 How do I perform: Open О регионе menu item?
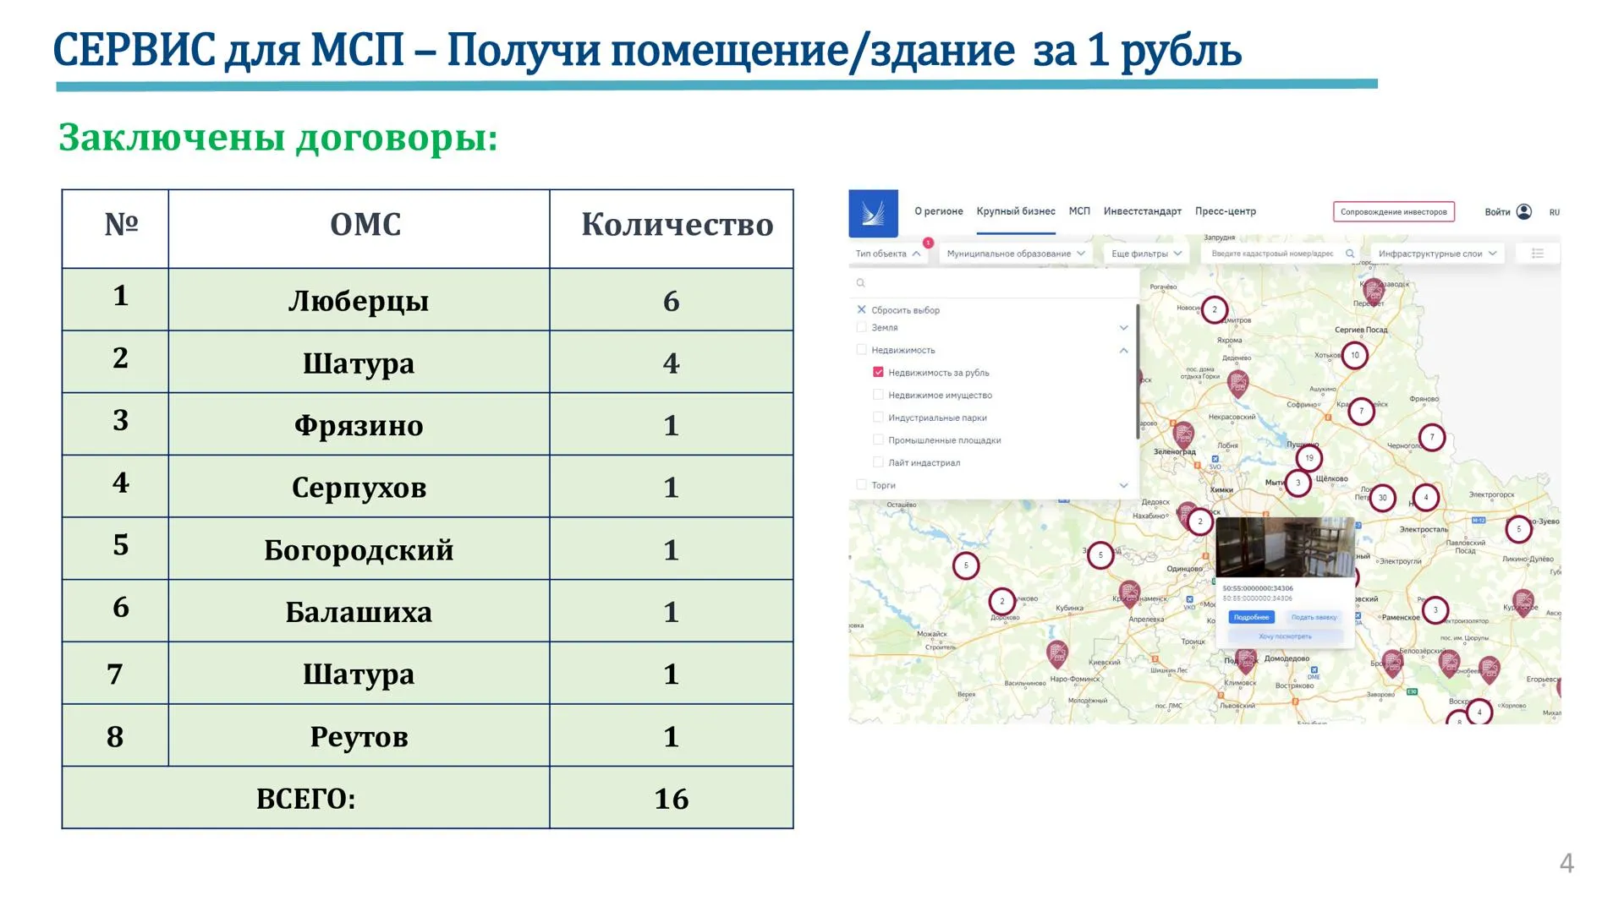click(x=938, y=211)
